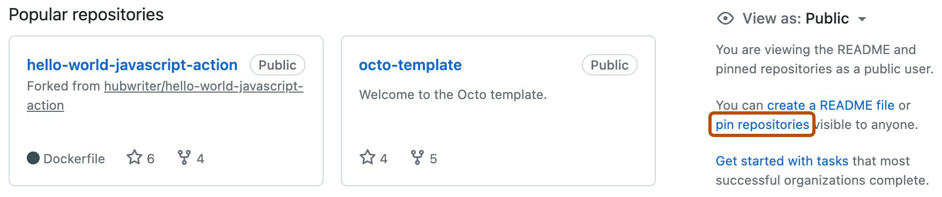The height and width of the screenshot is (197, 942).
Task: Open the octo-template repository link
Action: pyautogui.click(x=410, y=65)
